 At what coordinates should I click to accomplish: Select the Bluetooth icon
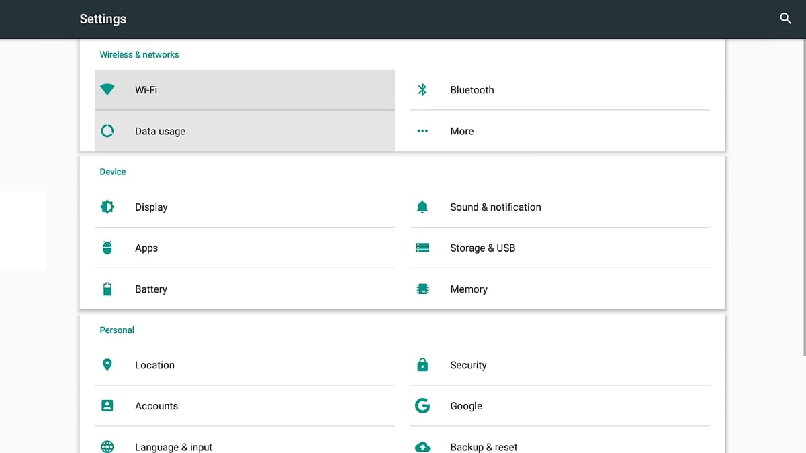point(422,89)
